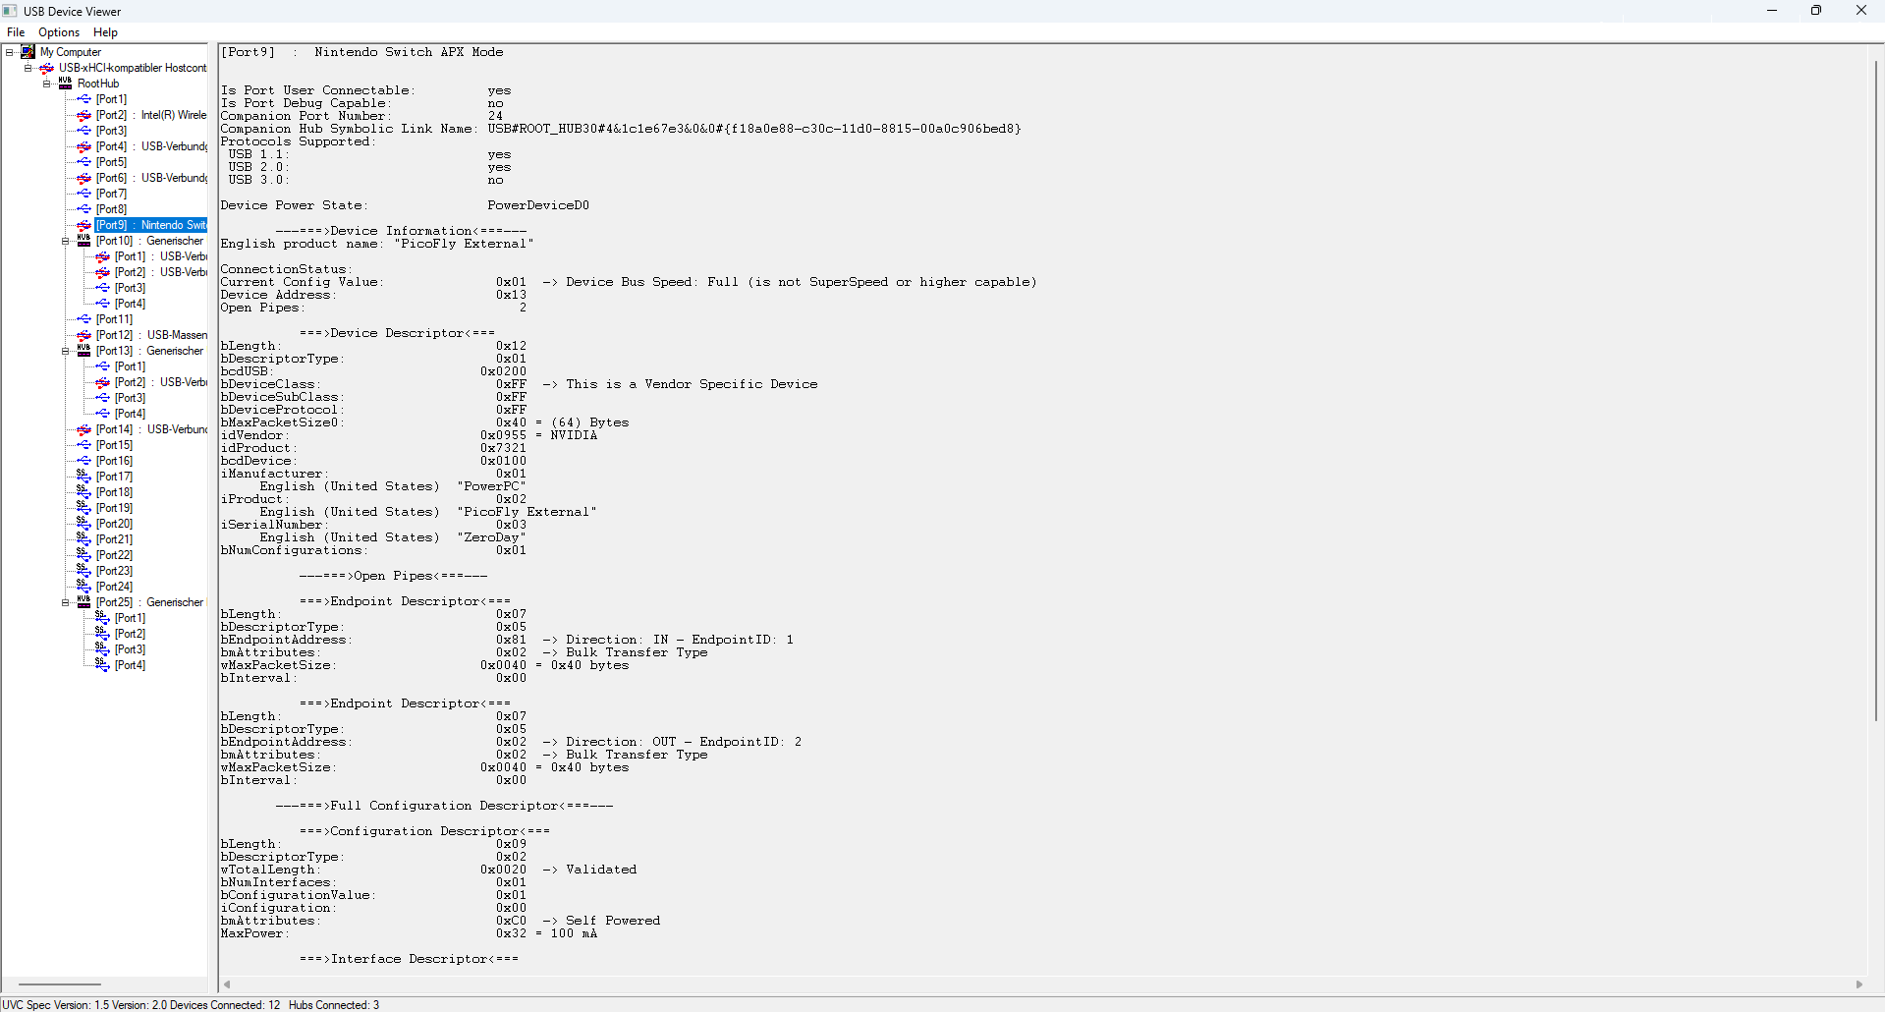1885x1012 pixels.
Task: Click the 'Hubs Connected: 3' status text
Action: point(334,1005)
